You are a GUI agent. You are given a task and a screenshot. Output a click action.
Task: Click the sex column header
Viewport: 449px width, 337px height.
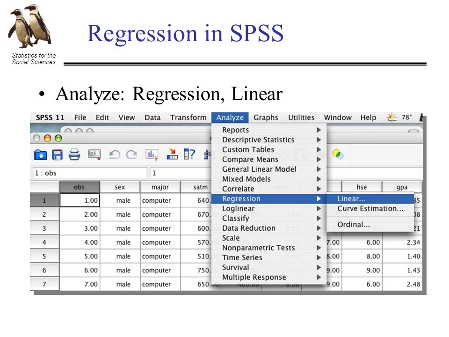coord(120,187)
